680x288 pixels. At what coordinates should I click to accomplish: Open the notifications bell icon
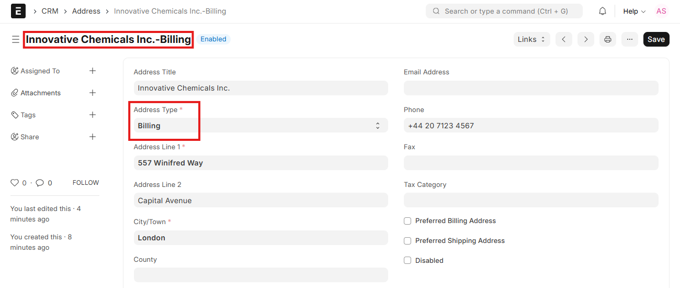[x=603, y=11]
